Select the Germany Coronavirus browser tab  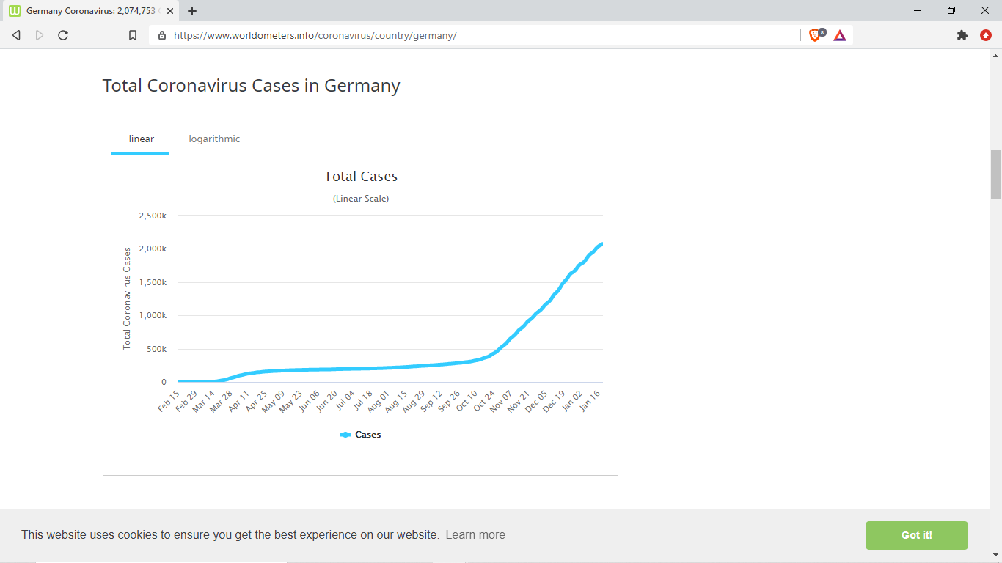[x=92, y=11]
